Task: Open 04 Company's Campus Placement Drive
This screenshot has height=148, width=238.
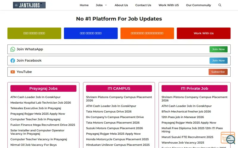Action: [x=115, y=117]
